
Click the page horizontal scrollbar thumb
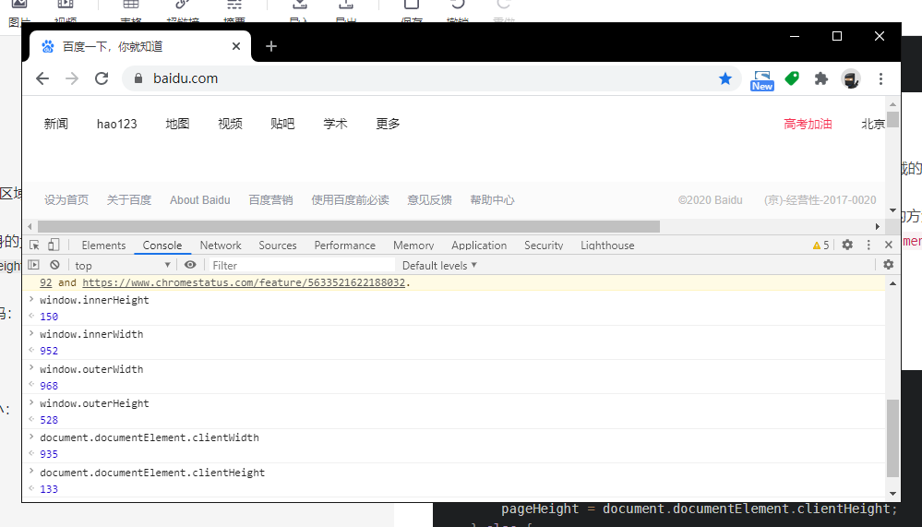click(349, 226)
